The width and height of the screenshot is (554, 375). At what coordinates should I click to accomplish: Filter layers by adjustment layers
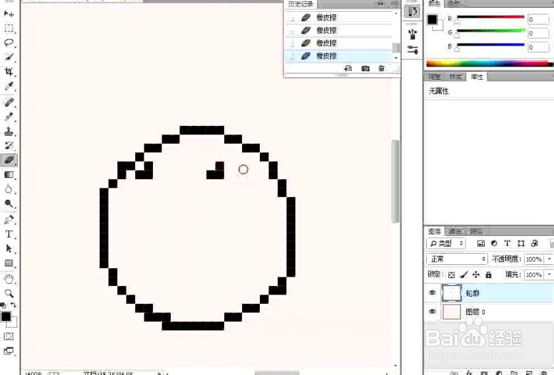click(x=494, y=243)
